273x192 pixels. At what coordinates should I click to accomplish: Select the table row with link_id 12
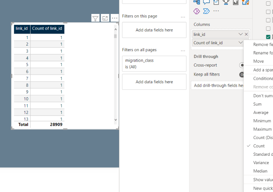tap(39, 113)
